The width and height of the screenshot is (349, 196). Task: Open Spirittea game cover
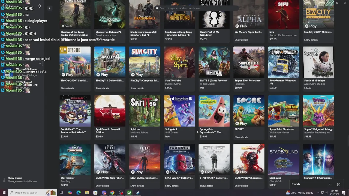tap(145, 111)
